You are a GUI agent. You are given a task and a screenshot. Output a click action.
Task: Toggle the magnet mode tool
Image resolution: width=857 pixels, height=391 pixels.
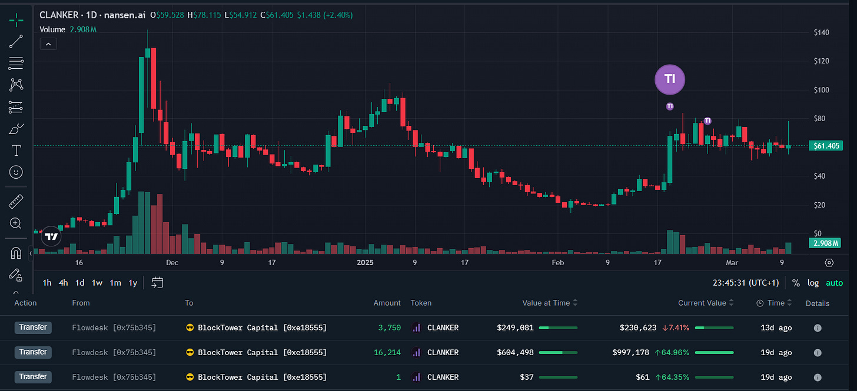coord(16,253)
